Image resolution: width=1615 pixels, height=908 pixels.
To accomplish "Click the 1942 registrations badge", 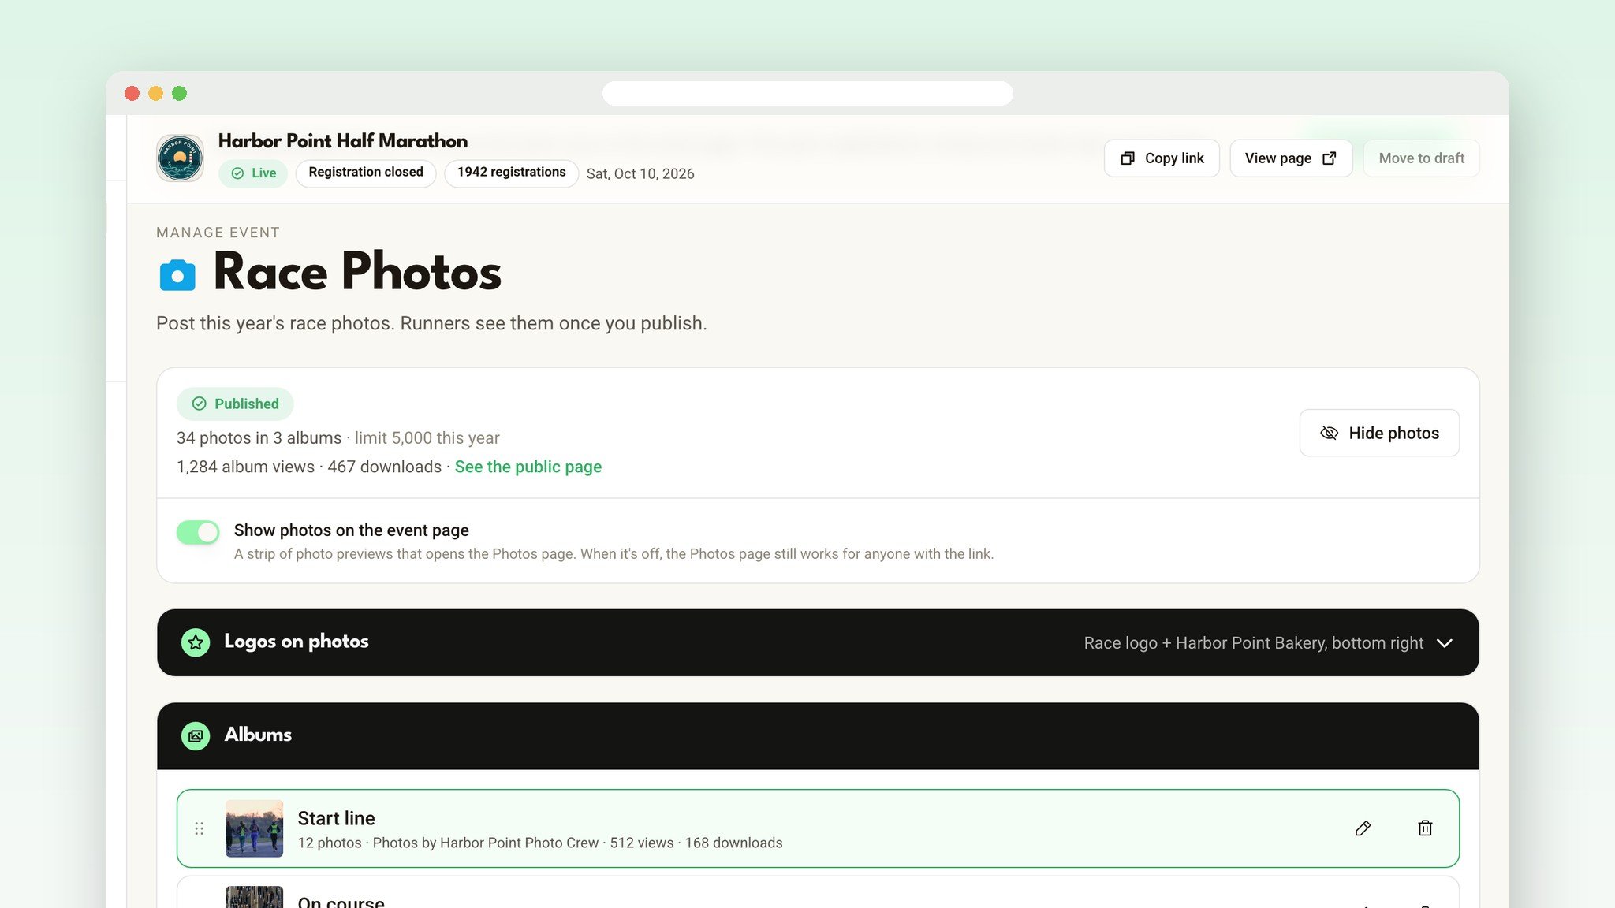I will click(511, 173).
